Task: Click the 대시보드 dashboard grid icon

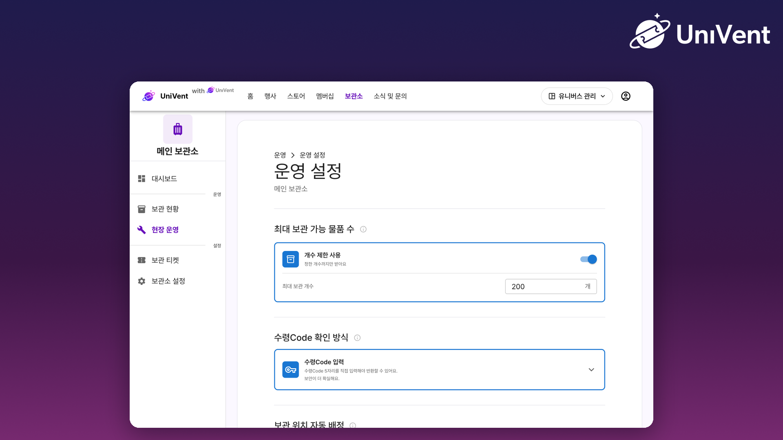Action: (142, 178)
